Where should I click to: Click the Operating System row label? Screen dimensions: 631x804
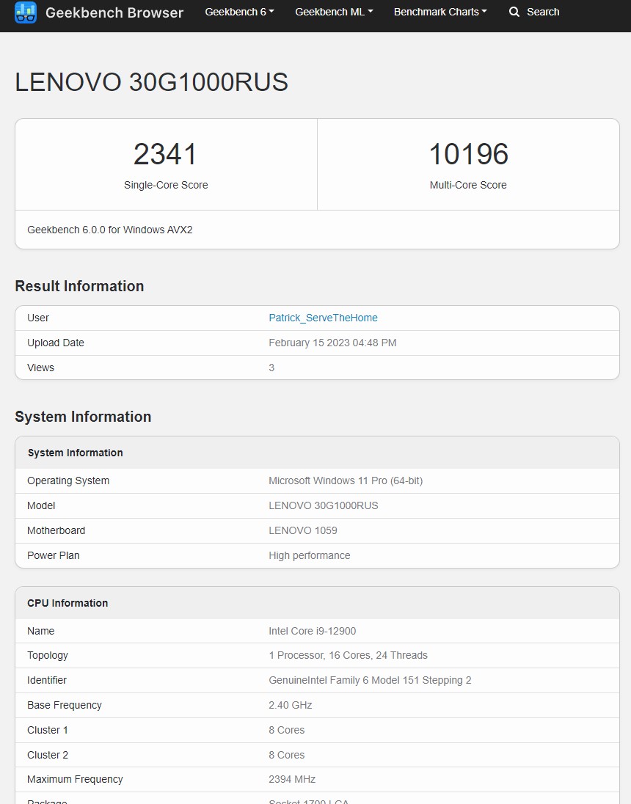pos(68,481)
